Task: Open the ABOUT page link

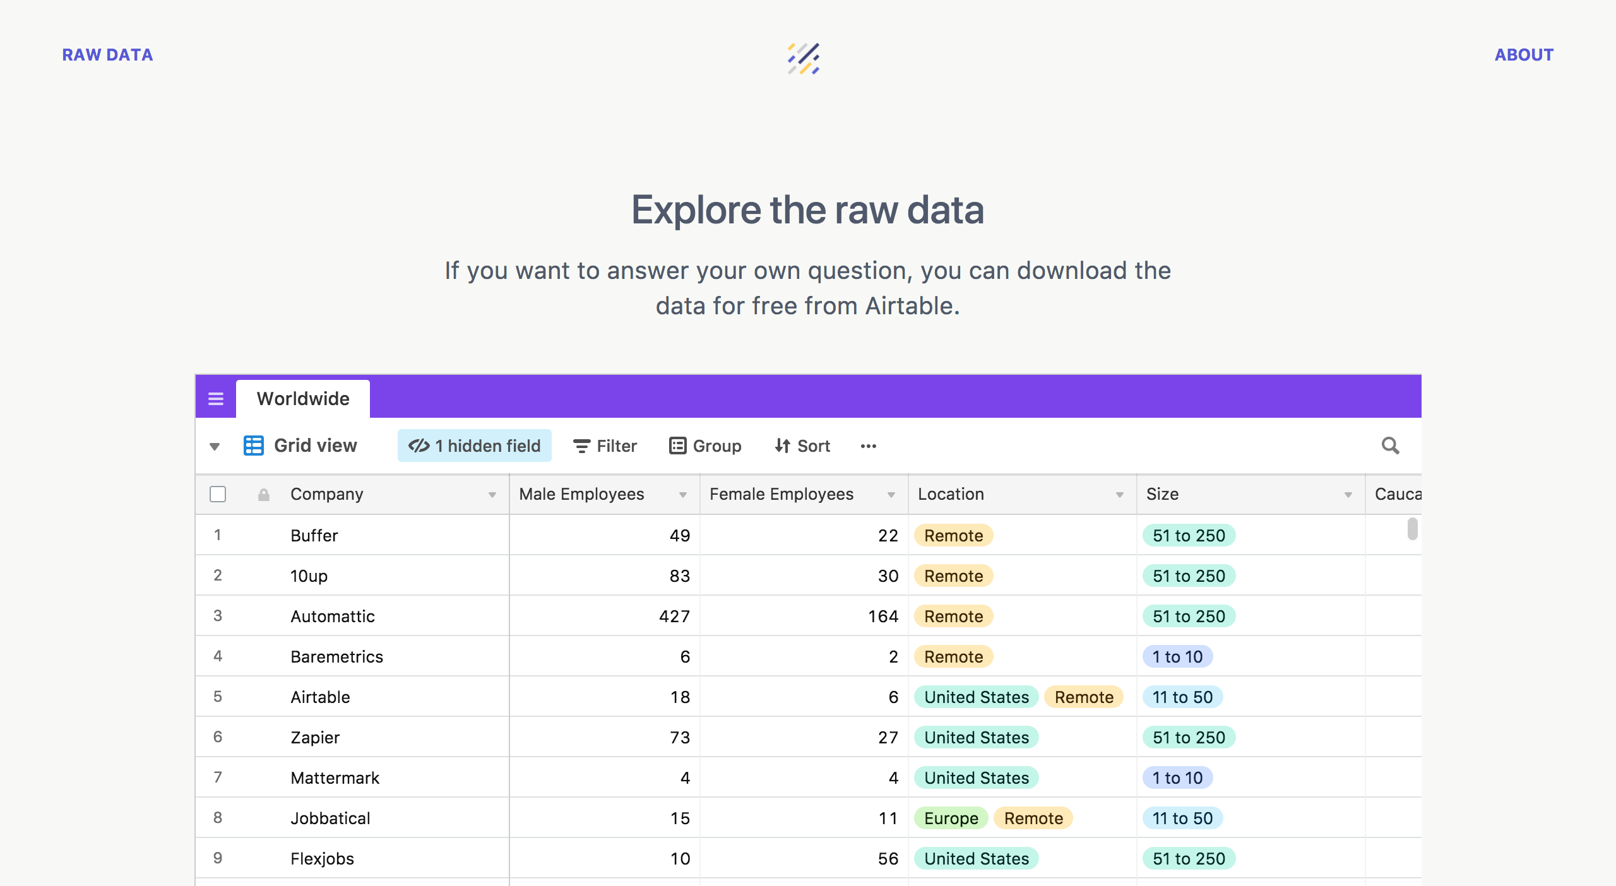Action: [1524, 55]
